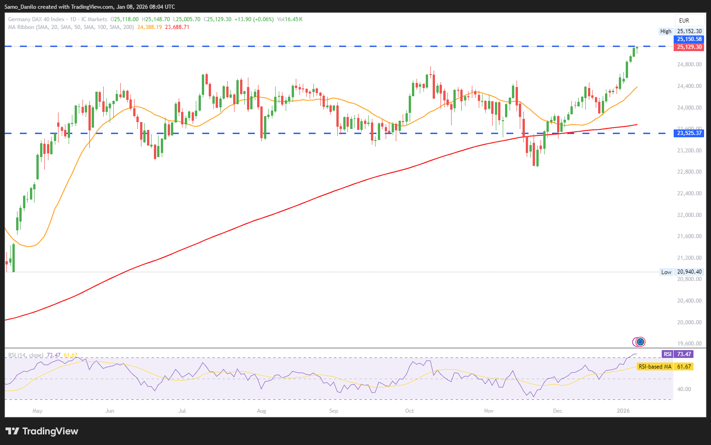Click the red 25,129.30 current price label
The height and width of the screenshot is (445, 711).
tap(689, 47)
